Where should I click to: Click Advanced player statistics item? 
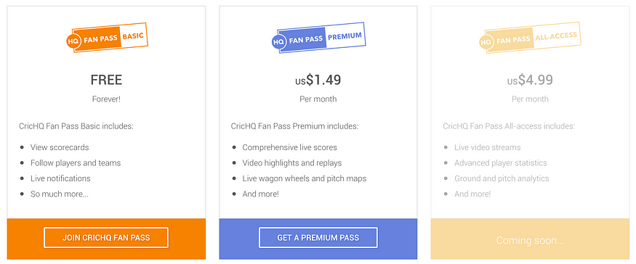(x=501, y=163)
